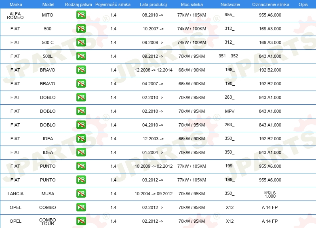Select the LANCIA brand cell
The width and height of the screenshot is (316, 228).
coord(15,194)
